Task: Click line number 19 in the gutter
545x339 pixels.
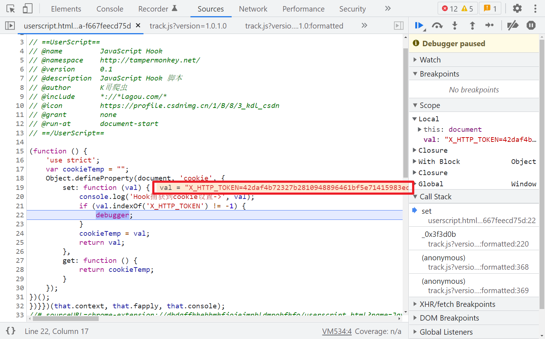Action: pyautogui.click(x=20, y=187)
